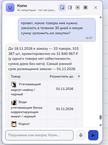Select the centered window mode icon
The height and width of the screenshot is (145, 108).
tap(78, 7)
